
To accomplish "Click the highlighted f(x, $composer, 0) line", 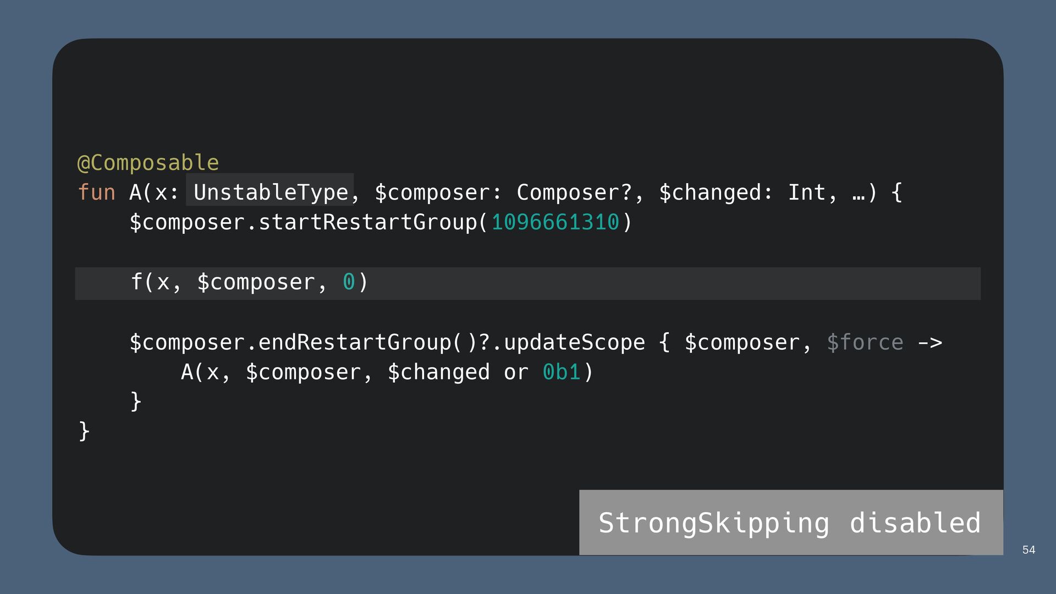I will (249, 283).
